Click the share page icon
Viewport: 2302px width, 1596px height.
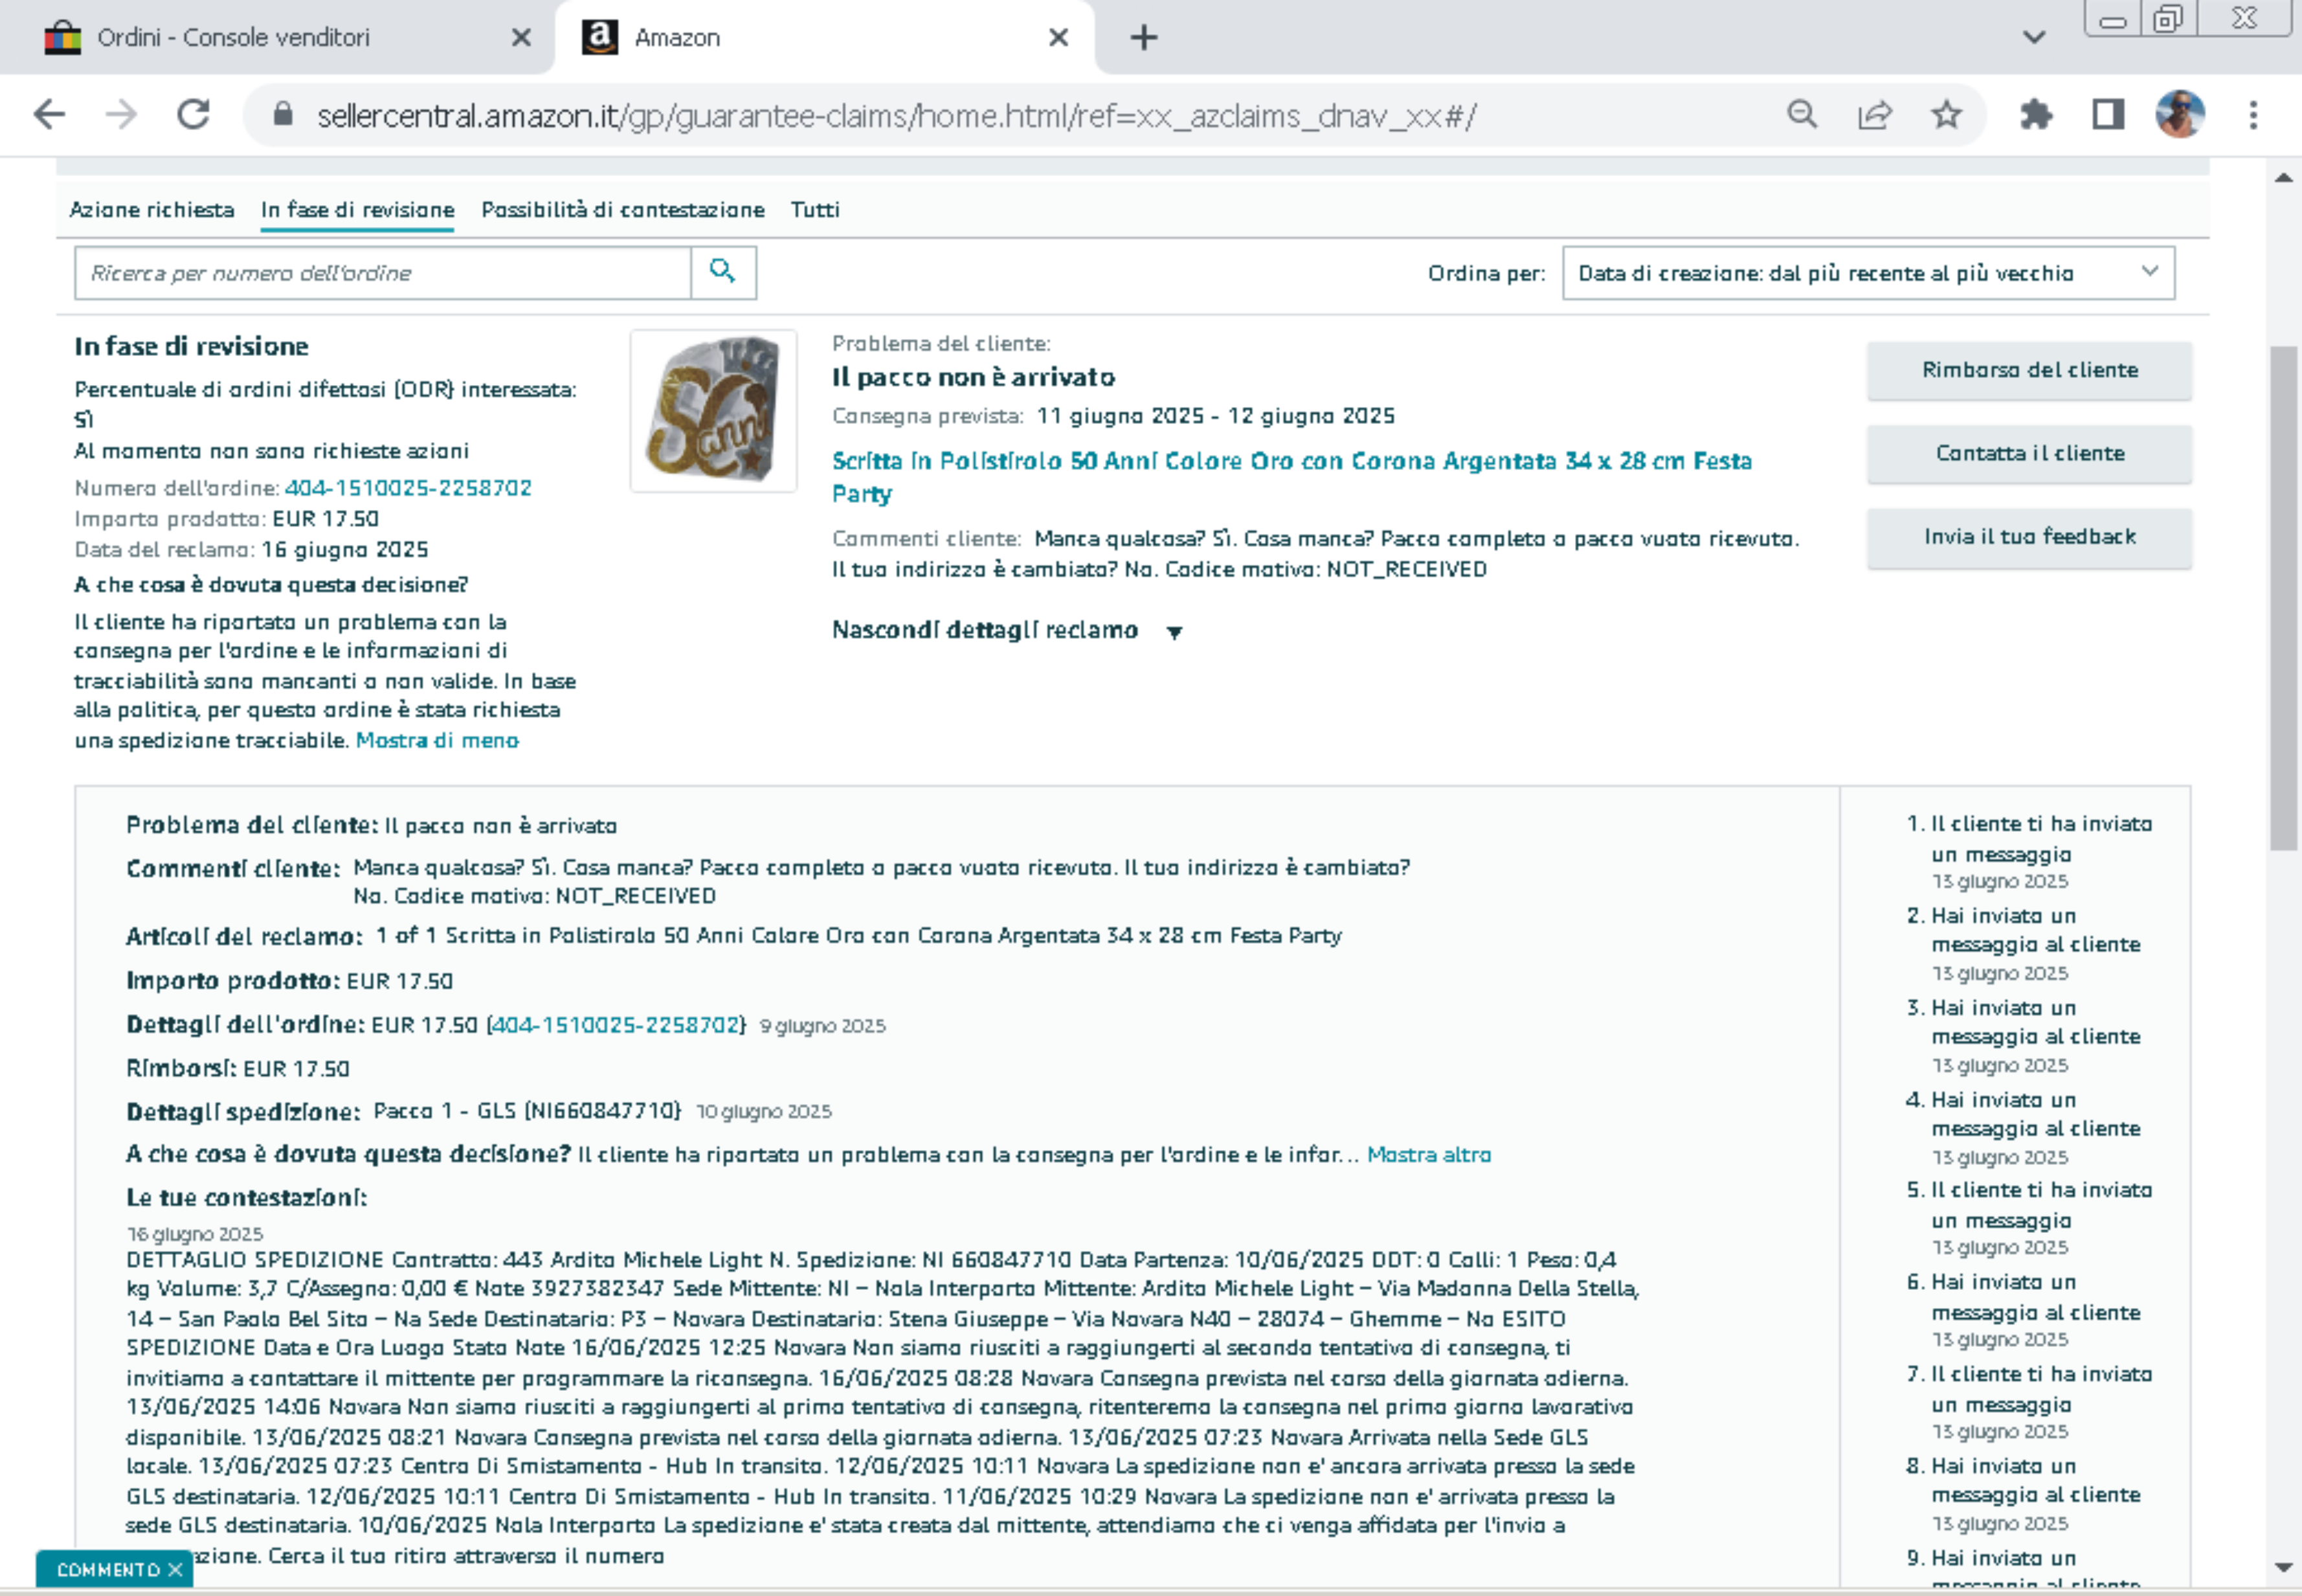pyautogui.click(x=1874, y=115)
